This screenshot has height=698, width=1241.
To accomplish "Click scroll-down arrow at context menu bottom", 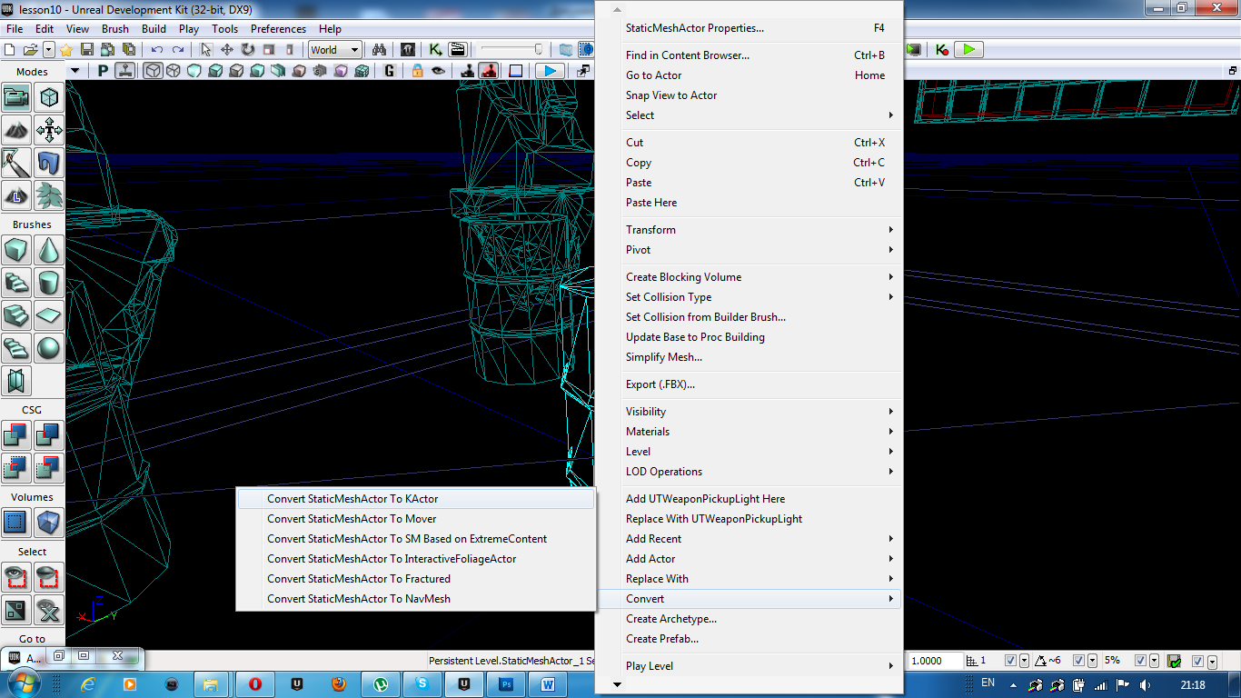I will pos(618,684).
